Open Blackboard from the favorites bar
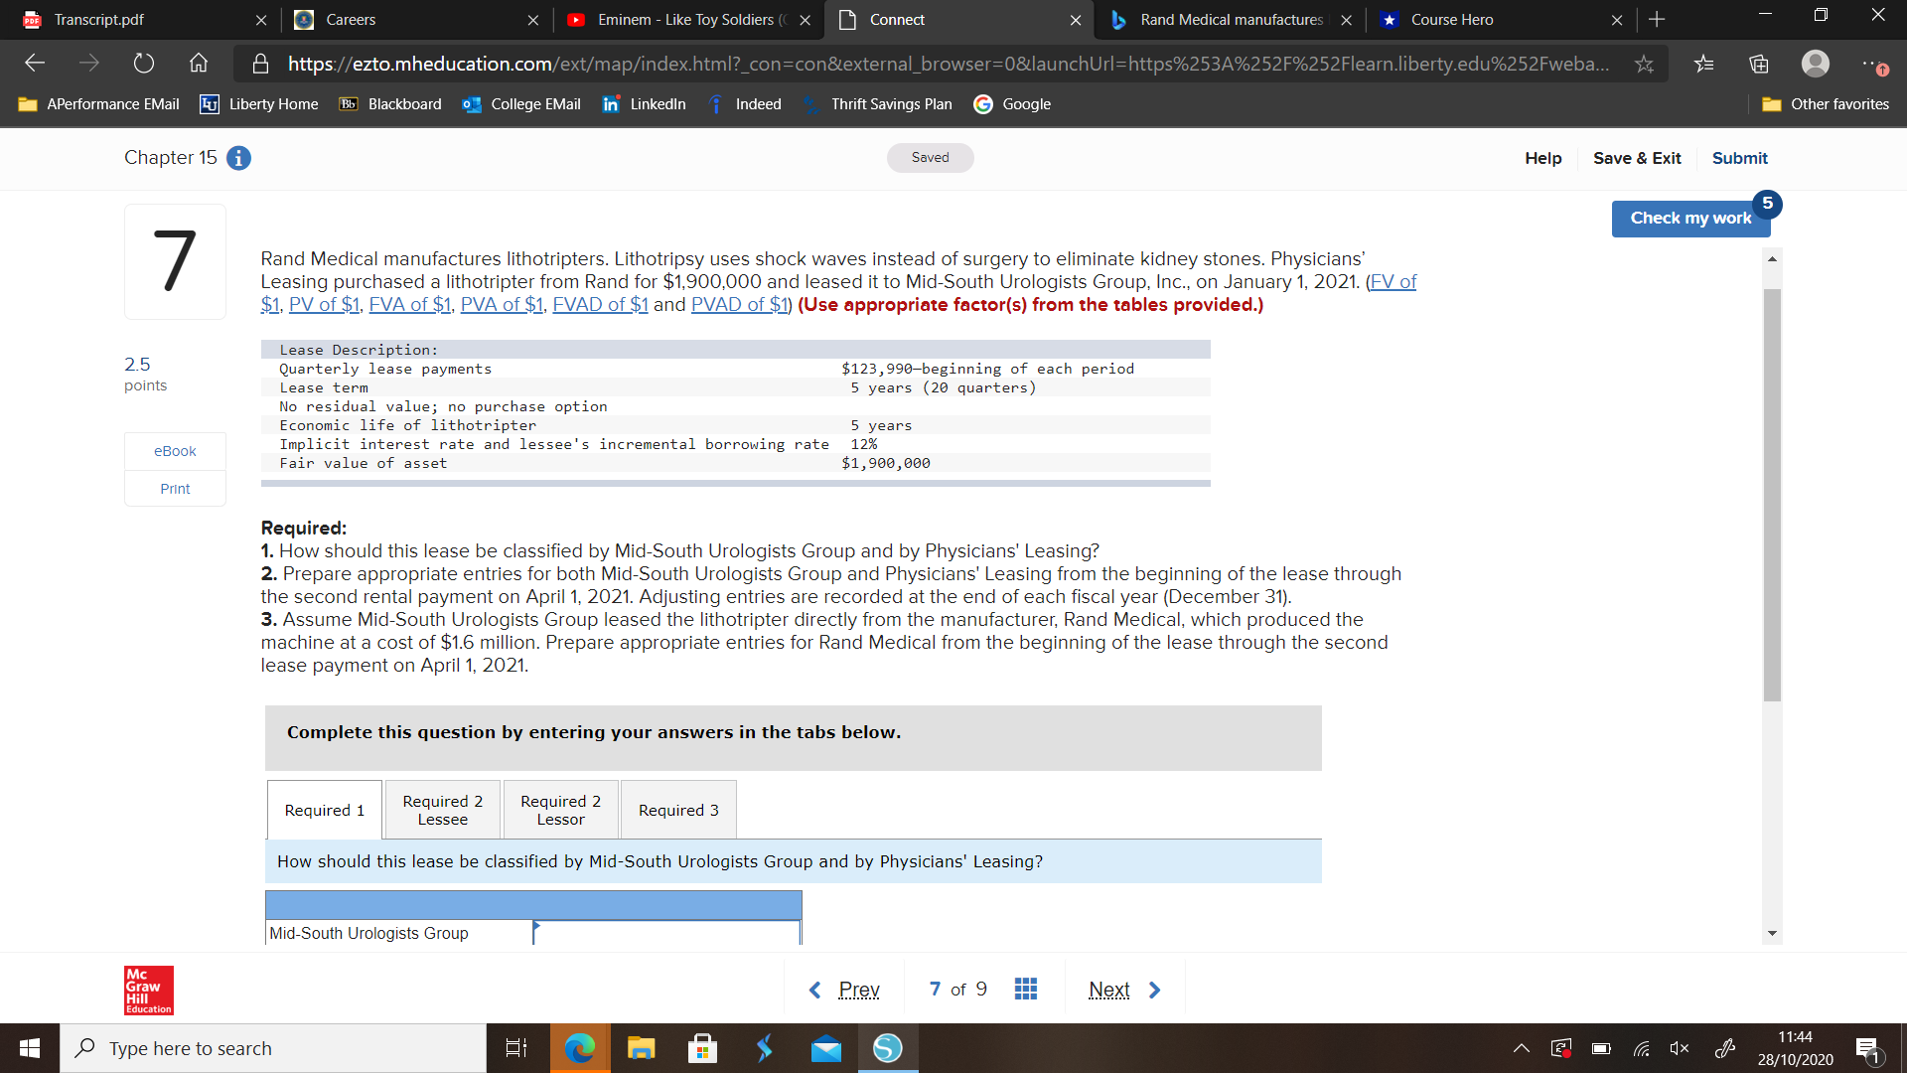1907x1073 pixels. (x=389, y=103)
